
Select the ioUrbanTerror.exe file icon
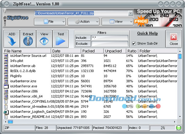pyautogui.click(x=6, y=86)
